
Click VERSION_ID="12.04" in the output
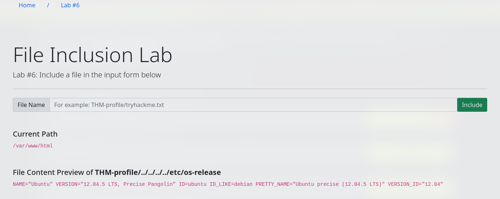click(x=415, y=184)
